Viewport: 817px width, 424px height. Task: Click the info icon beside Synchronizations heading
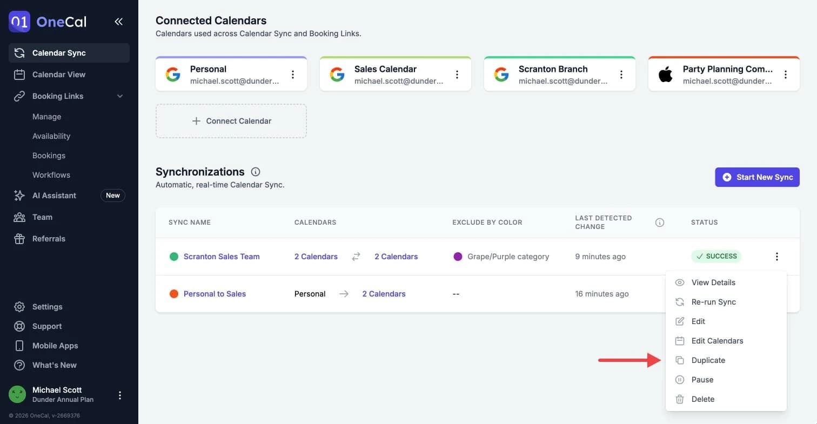256,172
